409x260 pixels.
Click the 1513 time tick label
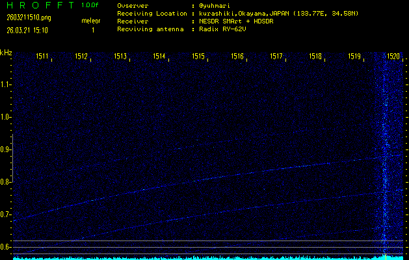[x=120, y=57]
